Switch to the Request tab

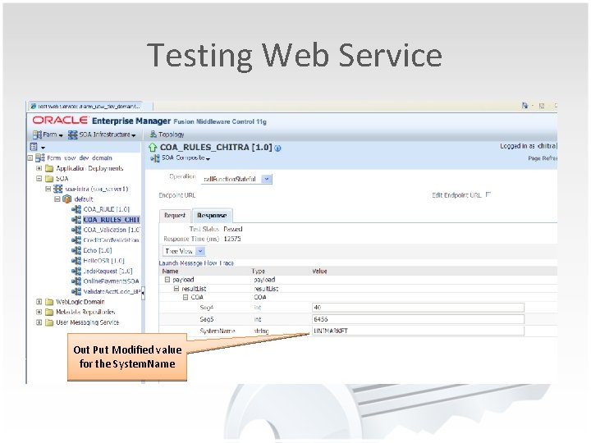(x=175, y=215)
